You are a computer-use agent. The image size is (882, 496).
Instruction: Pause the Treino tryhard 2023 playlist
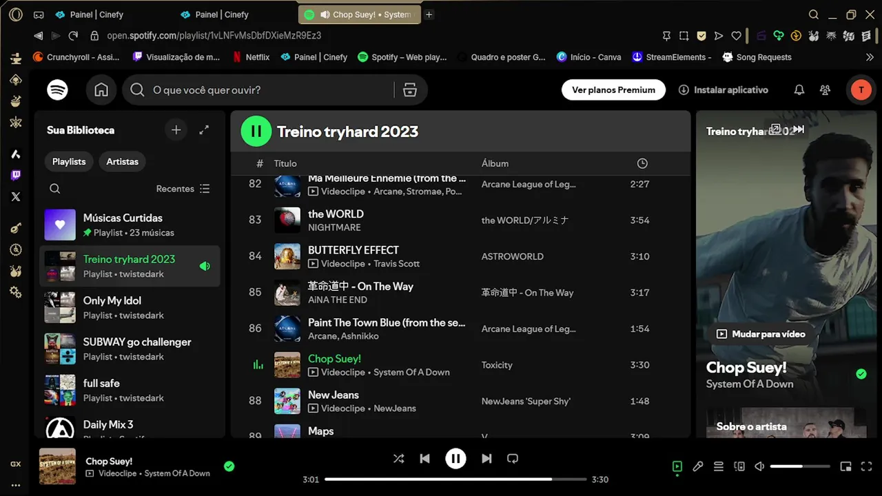click(x=256, y=131)
